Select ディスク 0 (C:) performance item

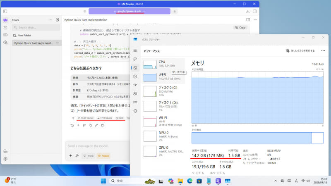164,91
